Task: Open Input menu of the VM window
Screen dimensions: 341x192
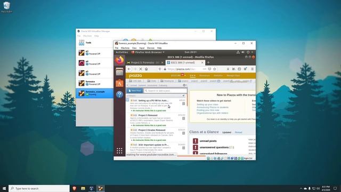Action: 142,48
